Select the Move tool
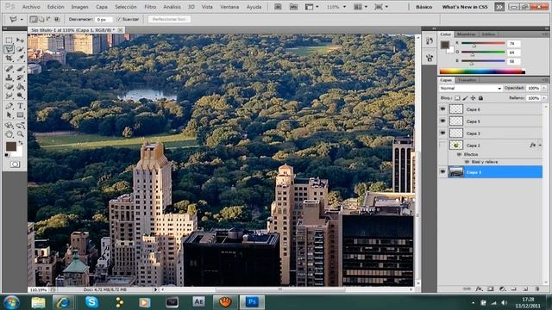552x310 pixels. click(20, 40)
